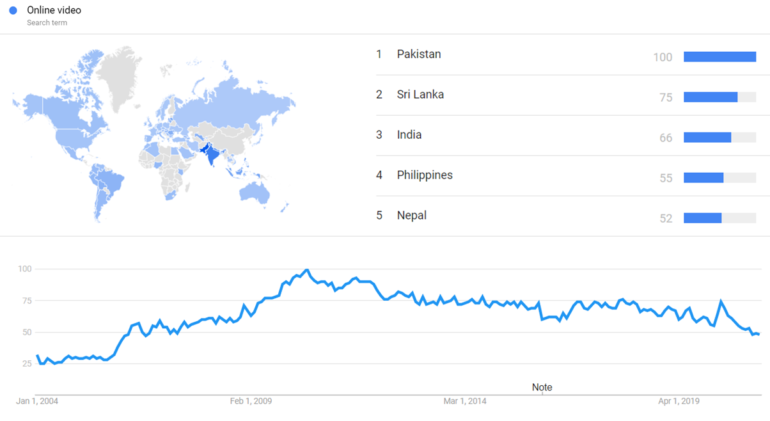Click the Philippines interest bar valued 55
Screen dimensions: 770x421
pyautogui.click(x=703, y=178)
